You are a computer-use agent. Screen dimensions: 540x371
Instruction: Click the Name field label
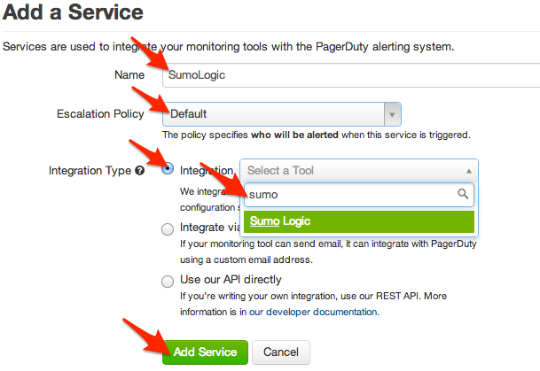click(129, 74)
